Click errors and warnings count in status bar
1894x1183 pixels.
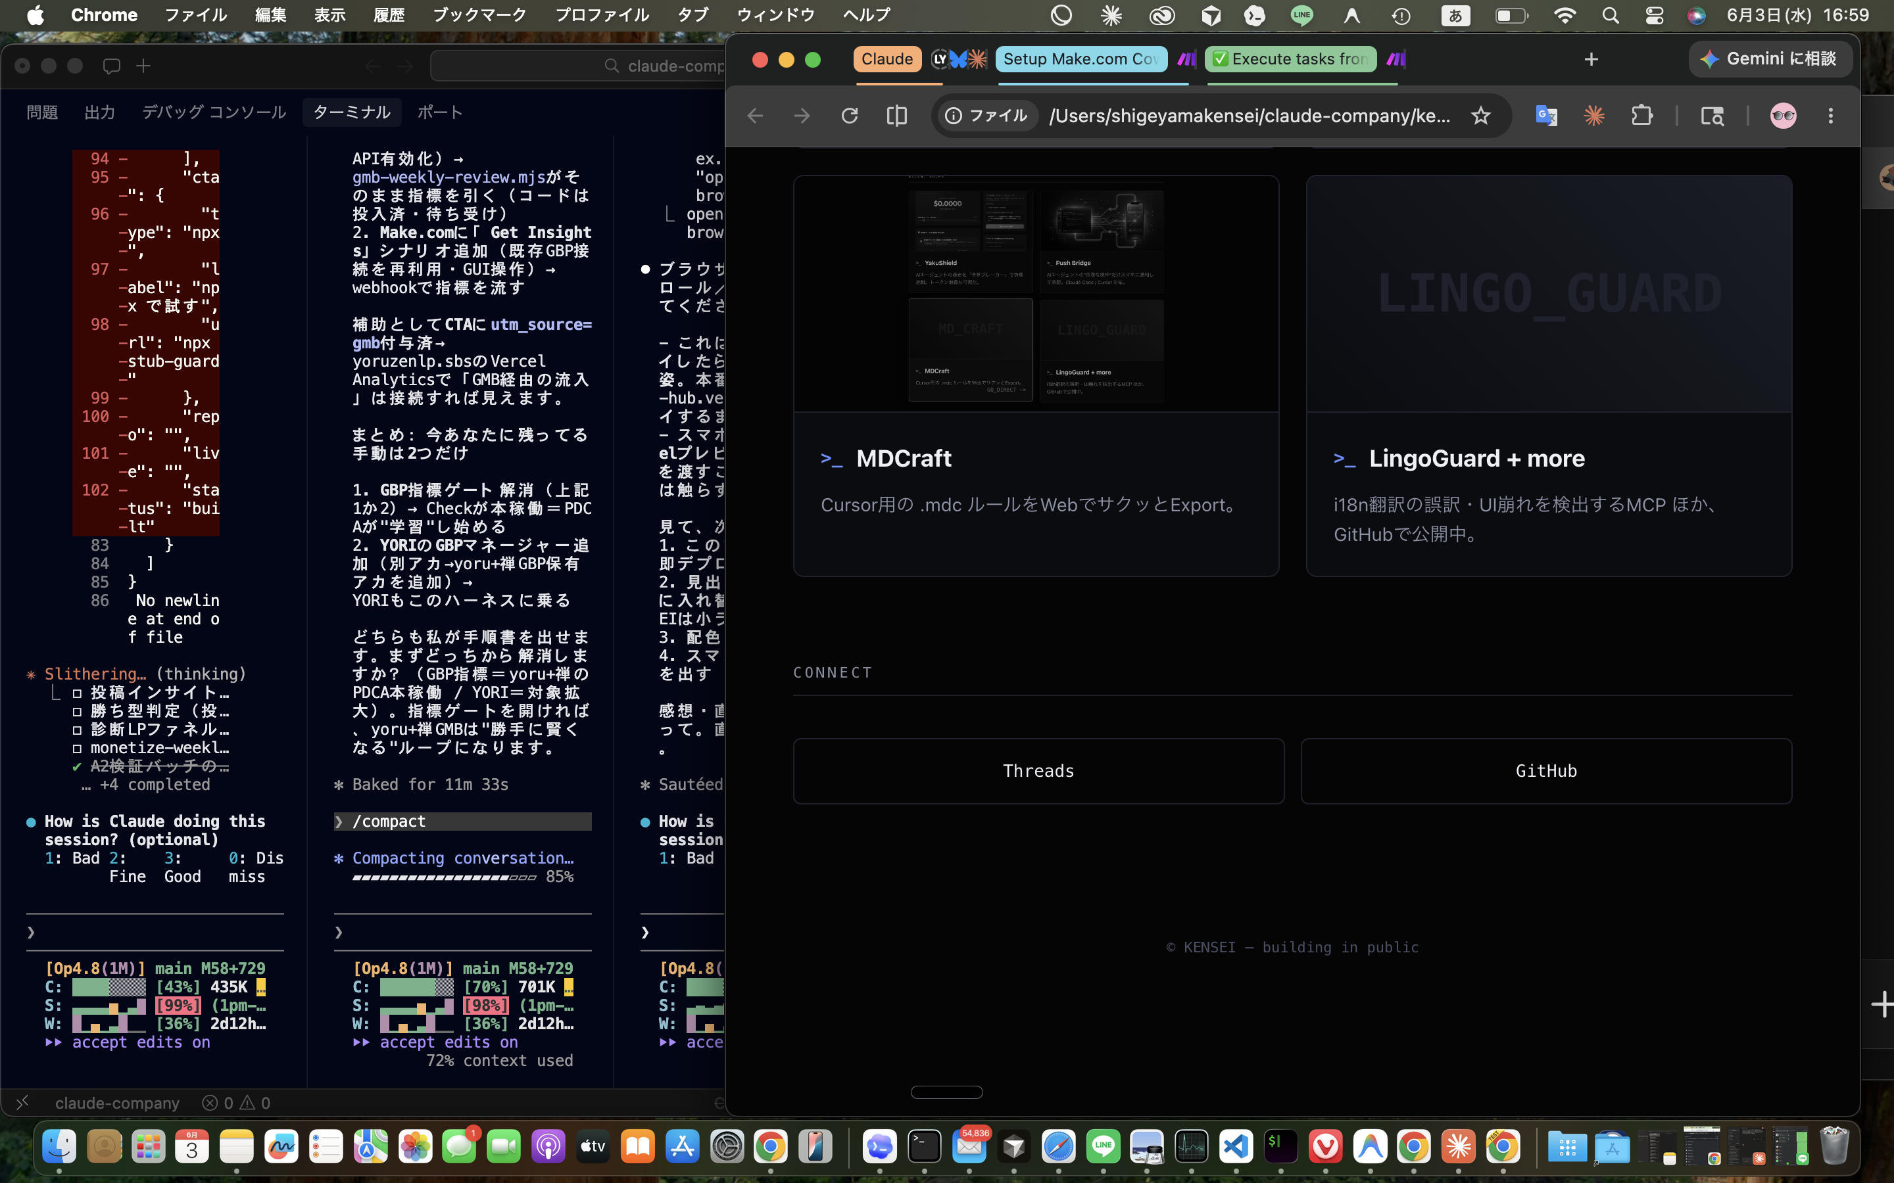pos(236,1102)
